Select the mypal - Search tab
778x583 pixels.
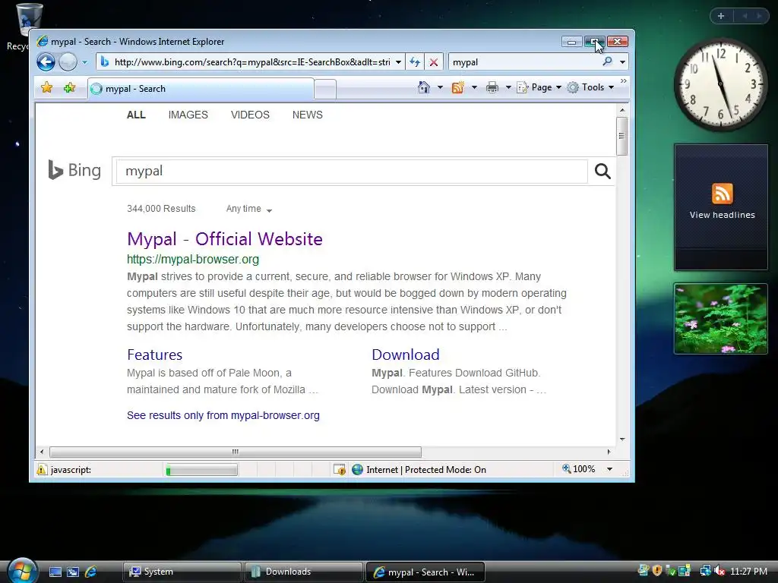pyautogui.click(x=201, y=89)
